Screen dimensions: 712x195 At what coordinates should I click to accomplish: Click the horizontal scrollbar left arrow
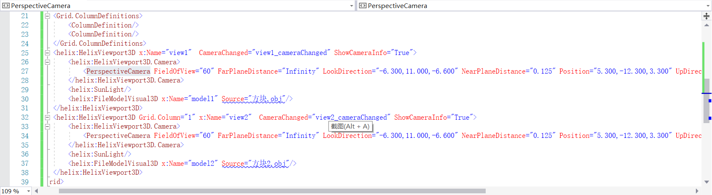36,191
